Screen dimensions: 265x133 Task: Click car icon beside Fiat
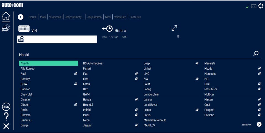(136, 73)
